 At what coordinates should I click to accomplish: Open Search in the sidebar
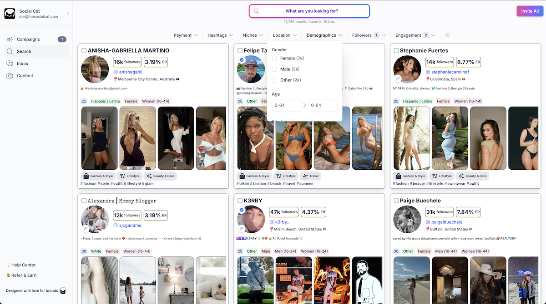36,52
